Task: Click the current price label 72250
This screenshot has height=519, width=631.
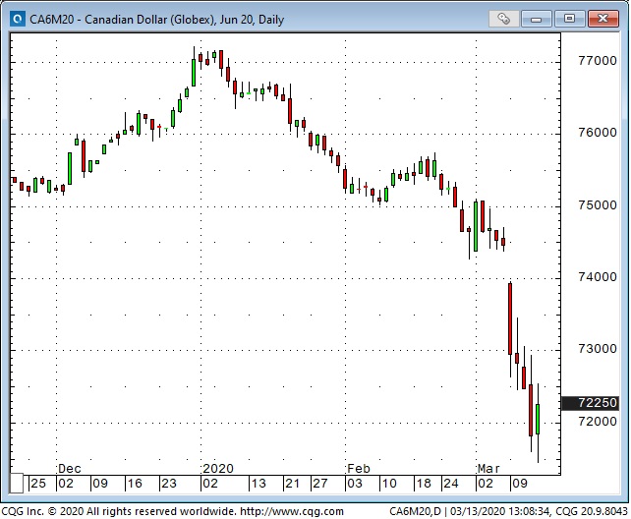Action: [590, 403]
